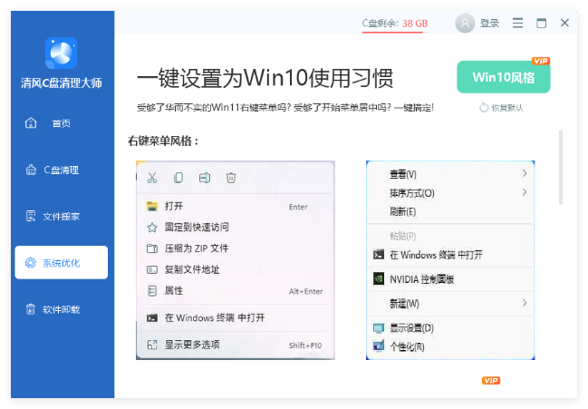
Task: Click the 登录 login link
Action: coord(490,24)
